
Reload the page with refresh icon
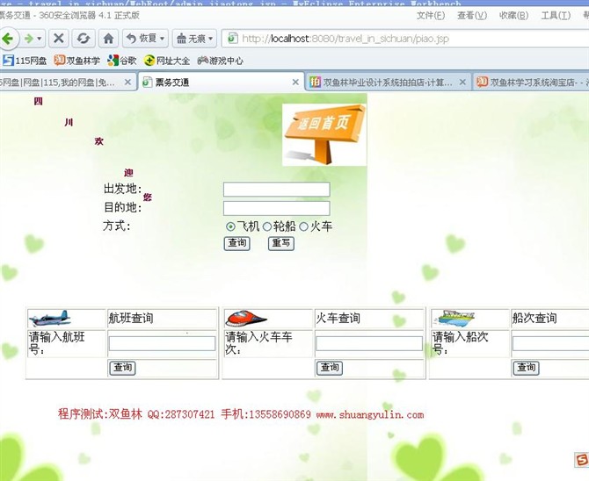coord(84,39)
